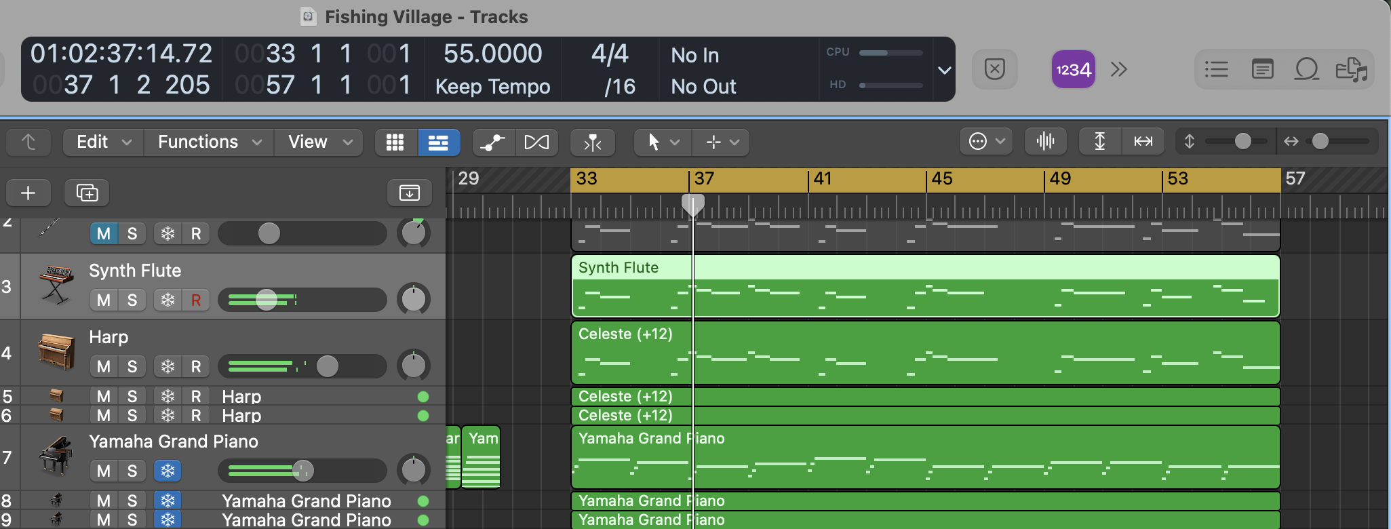Open the List Editors icon
1391x529 pixels.
[1216, 69]
